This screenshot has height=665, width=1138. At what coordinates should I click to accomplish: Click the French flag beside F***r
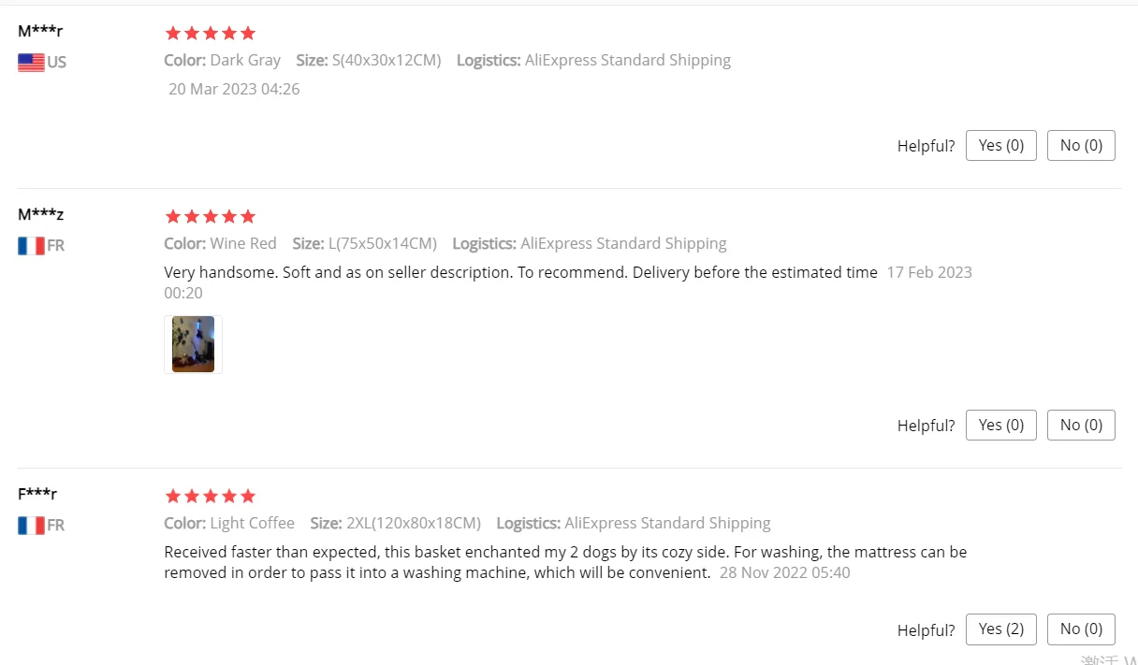point(31,526)
